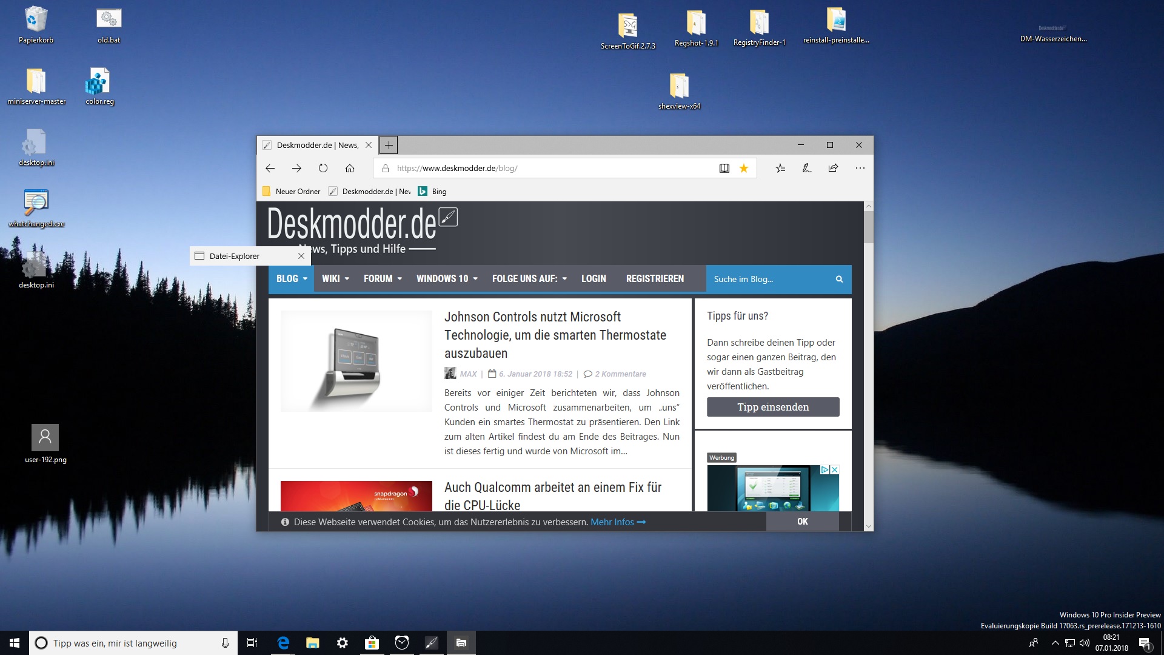Expand the WINDOWS 10 navigation dropdown
The height and width of the screenshot is (655, 1164).
(x=447, y=279)
